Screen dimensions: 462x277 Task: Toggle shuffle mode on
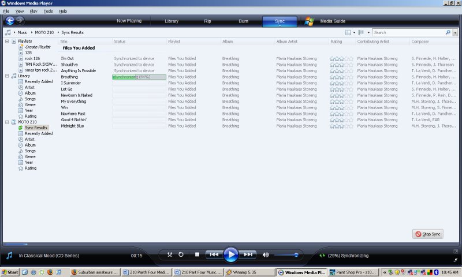pyautogui.click(x=169, y=254)
